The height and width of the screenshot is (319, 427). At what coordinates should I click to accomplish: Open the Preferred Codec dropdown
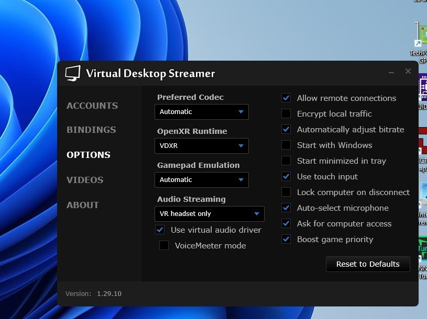tap(202, 112)
